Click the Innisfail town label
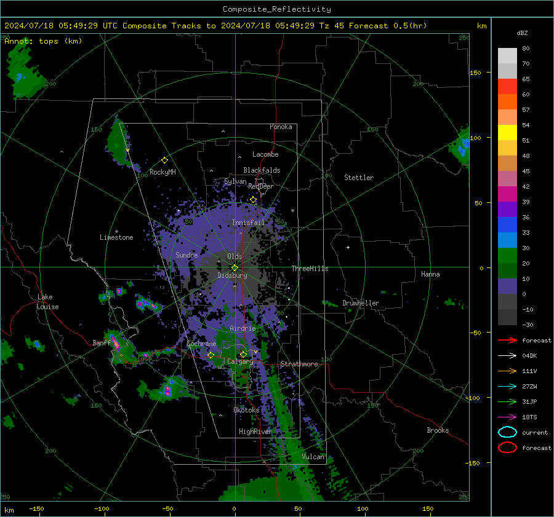This screenshot has height=517, width=554. tap(248, 223)
